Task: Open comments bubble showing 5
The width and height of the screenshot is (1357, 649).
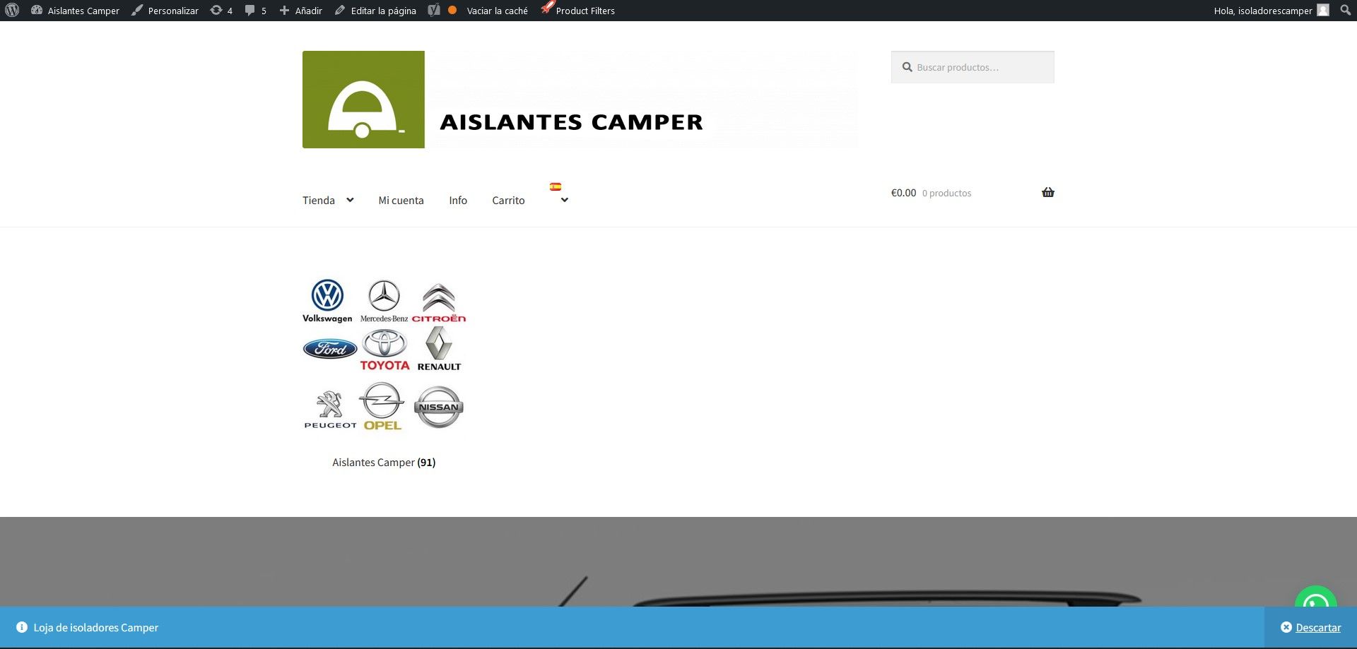Action: (x=255, y=11)
